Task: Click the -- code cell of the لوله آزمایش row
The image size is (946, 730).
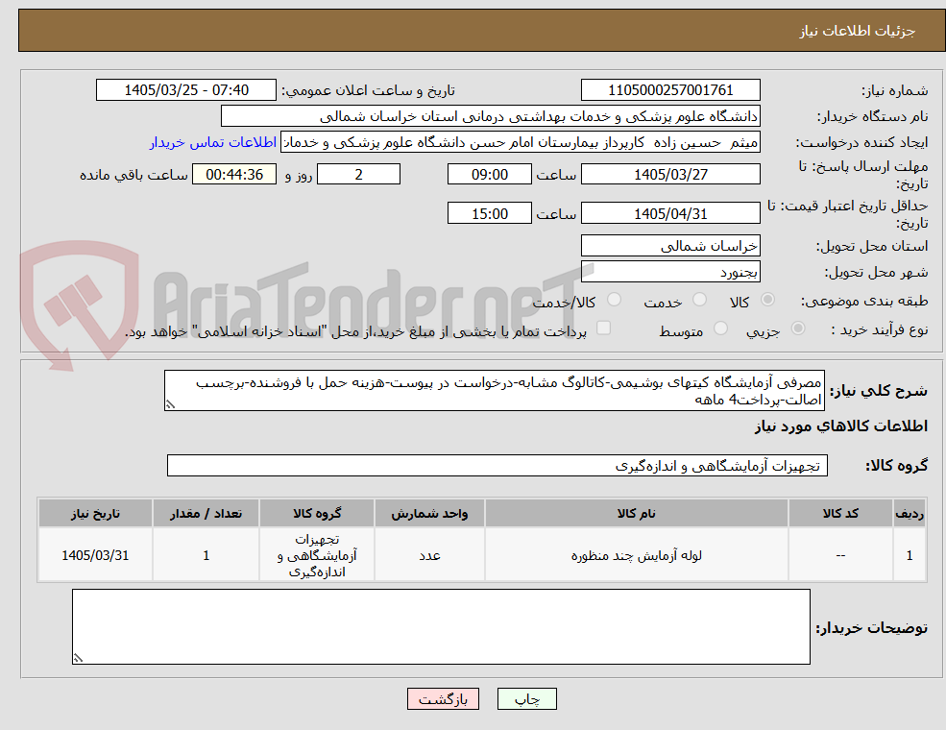Action: 840,555
